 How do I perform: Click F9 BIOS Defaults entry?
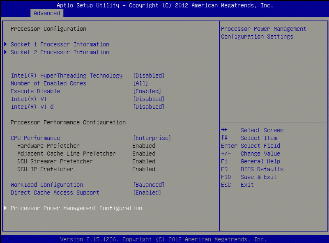coord(252,169)
